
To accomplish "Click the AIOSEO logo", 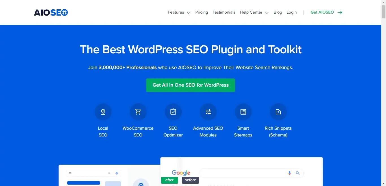I will coord(51,12).
